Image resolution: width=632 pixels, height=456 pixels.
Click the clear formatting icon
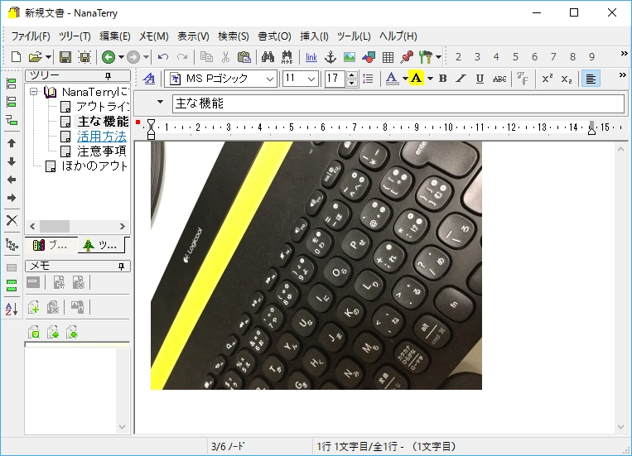coord(523,78)
